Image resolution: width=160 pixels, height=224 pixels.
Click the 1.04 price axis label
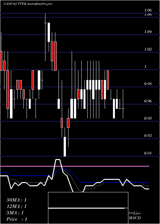pos(148,31)
